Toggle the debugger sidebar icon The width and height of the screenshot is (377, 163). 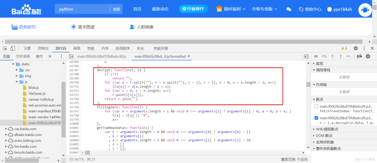(x=306, y=56)
